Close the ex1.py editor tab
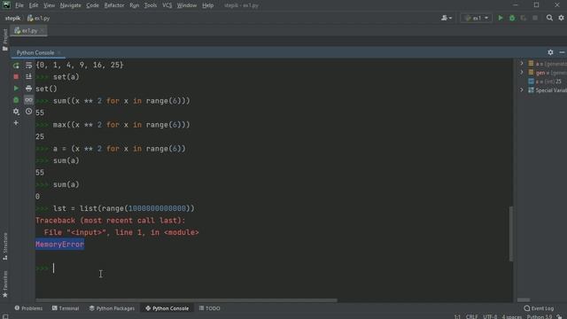This screenshot has width=567, height=319. (43, 31)
